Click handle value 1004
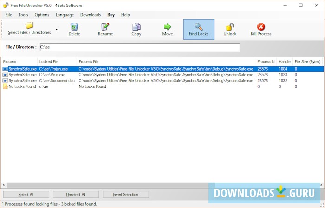325x208 pixels. [x=283, y=69]
